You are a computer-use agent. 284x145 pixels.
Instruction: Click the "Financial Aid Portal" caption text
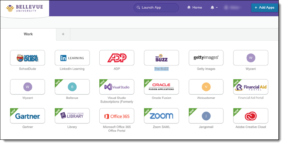click(x=251, y=98)
